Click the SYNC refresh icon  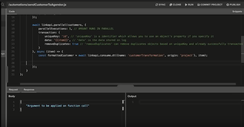[157, 5]
